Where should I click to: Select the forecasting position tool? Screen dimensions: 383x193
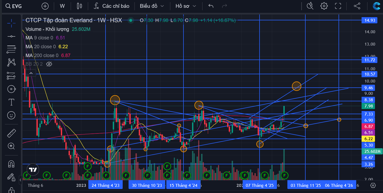click(11, 76)
